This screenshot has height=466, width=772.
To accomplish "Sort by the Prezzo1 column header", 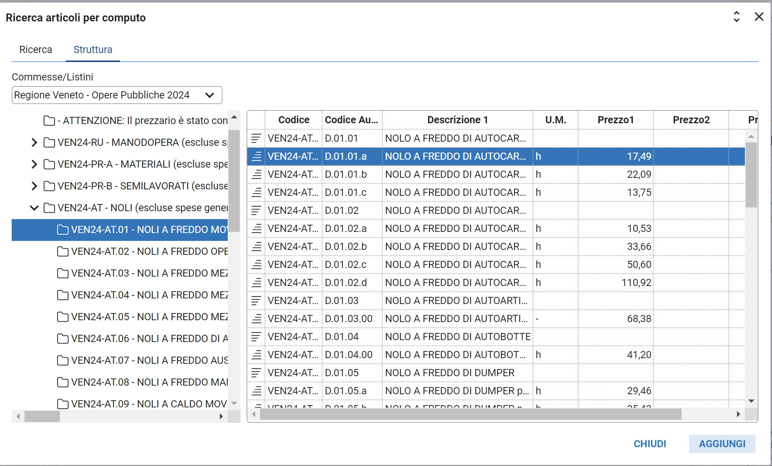I will (615, 120).
